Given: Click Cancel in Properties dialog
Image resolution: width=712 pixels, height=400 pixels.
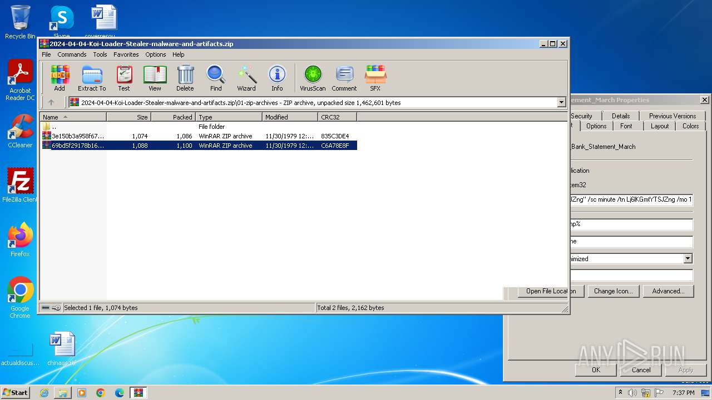Looking at the screenshot, I should (x=641, y=370).
